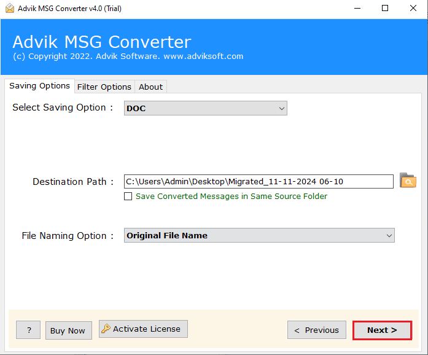428x355 pixels.
Task: Click the Advik envelope app icon in title bar
Action: [x=10, y=8]
